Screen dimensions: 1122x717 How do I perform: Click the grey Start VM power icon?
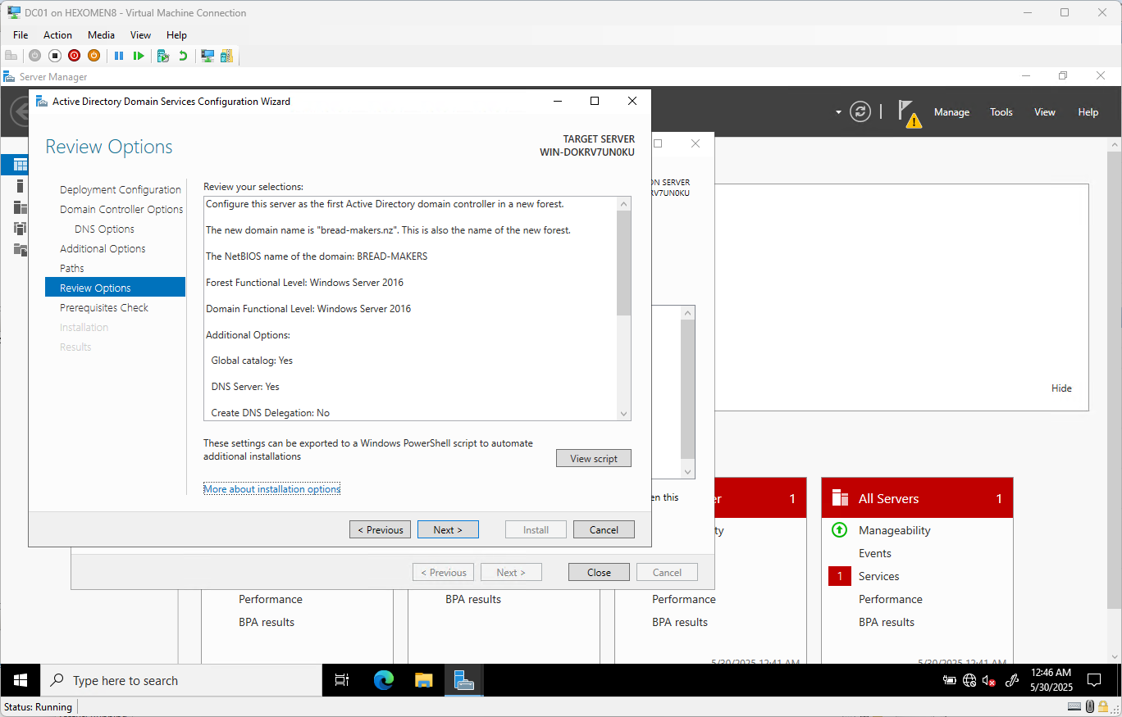(34, 56)
